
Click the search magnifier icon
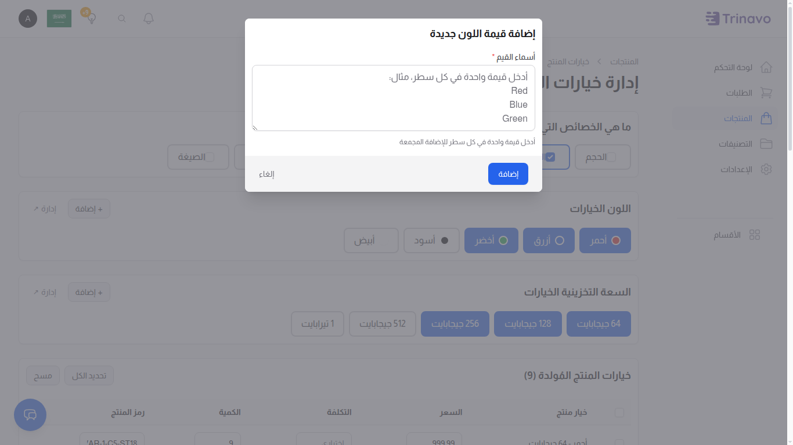click(121, 19)
